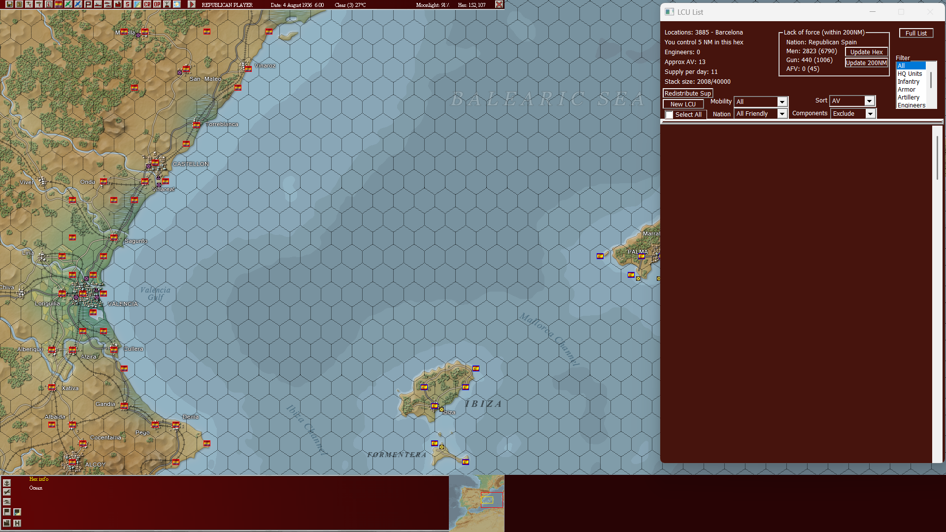Save the game using the disk icon
This screenshot has height=532, width=946.
click(9, 4)
